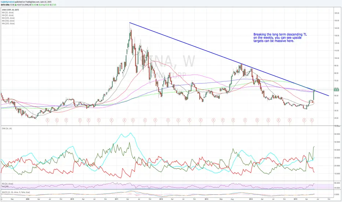The height and width of the screenshot is (202, 342).
Task: Select the MA (20, close) indicator label
Action: click(x=8, y=12)
